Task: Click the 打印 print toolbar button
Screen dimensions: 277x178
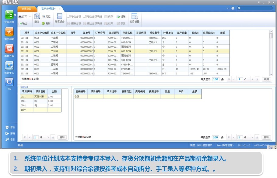Action: (x=23, y=17)
